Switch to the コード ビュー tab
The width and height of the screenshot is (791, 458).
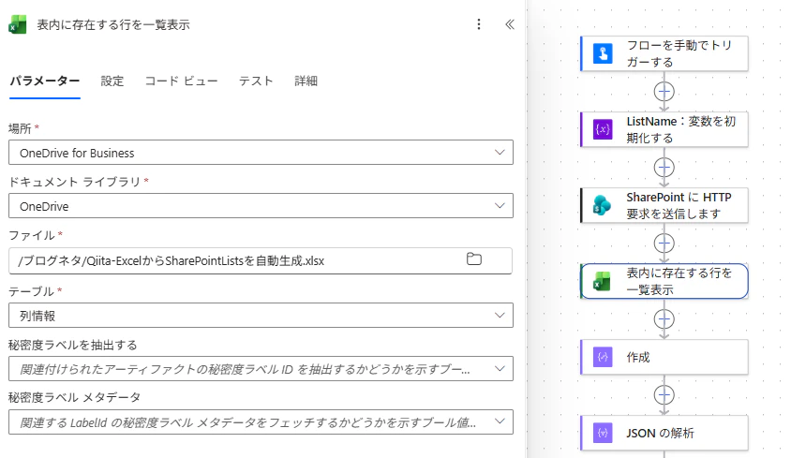tap(182, 81)
